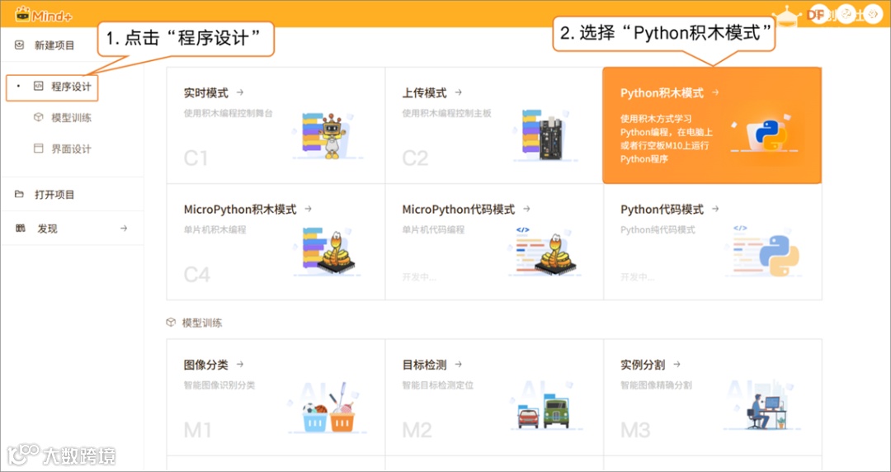Click the 新建项目 icon
The height and width of the screenshot is (472, 891).
click(19, 45)
